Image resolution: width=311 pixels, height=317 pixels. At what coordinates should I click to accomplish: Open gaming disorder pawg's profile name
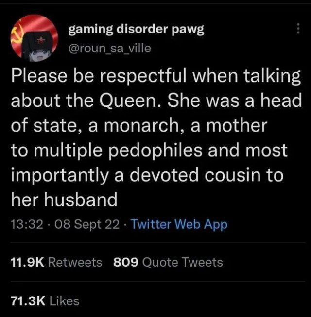136,30
